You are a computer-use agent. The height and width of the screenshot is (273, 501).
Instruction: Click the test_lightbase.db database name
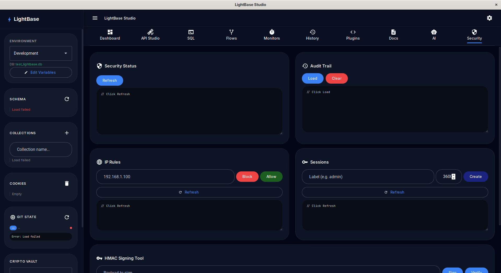coord(29,64)
